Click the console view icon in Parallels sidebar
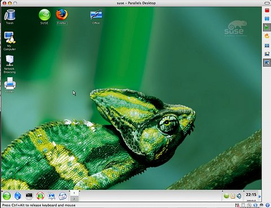The width and height of the screenshot is (271, 208). tap(267, 63)
